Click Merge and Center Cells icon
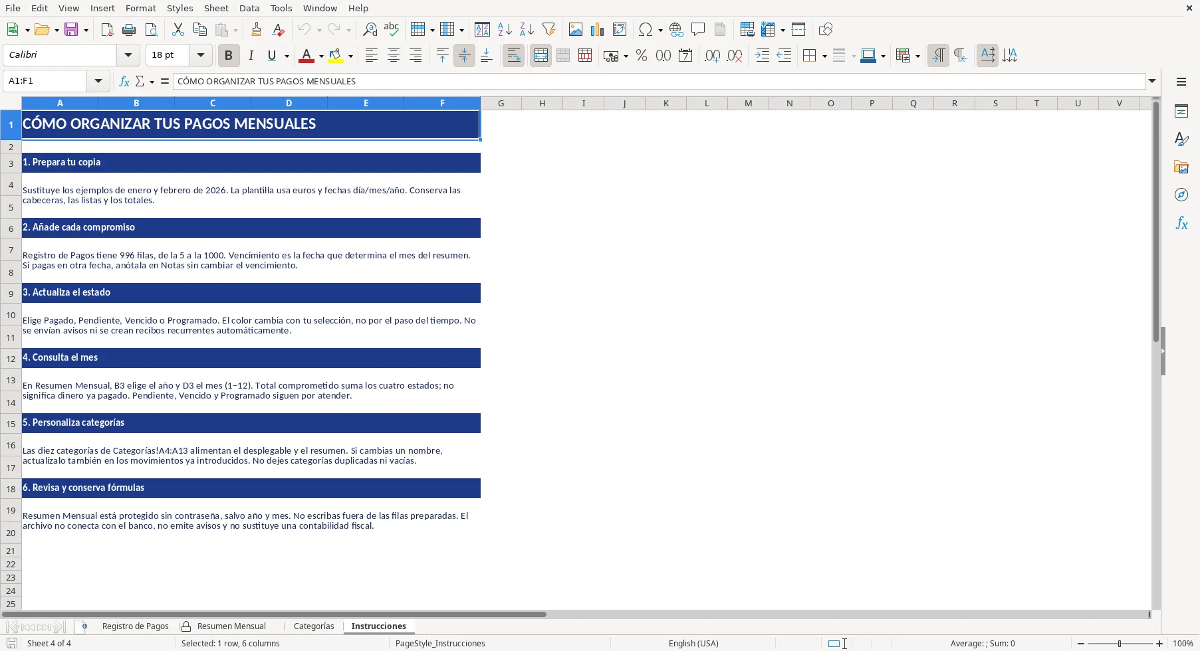The width and height of the screenshot is (1200, 651). (541, 56)
